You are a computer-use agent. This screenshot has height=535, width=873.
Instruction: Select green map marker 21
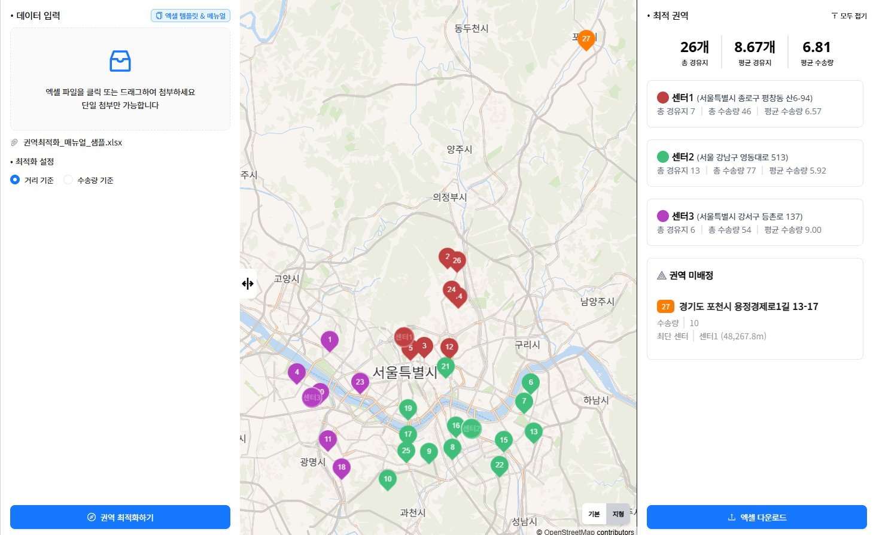(445, 368)
